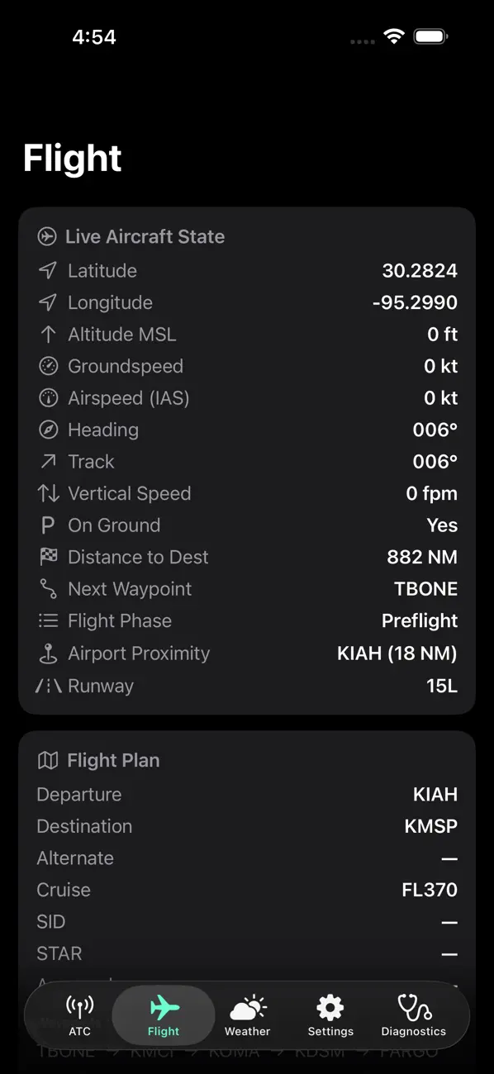The height and width of the screenshot is (1074, 494).
Task: Tap the Next Waypoint TBONE value
Action: tap(425, 589)
